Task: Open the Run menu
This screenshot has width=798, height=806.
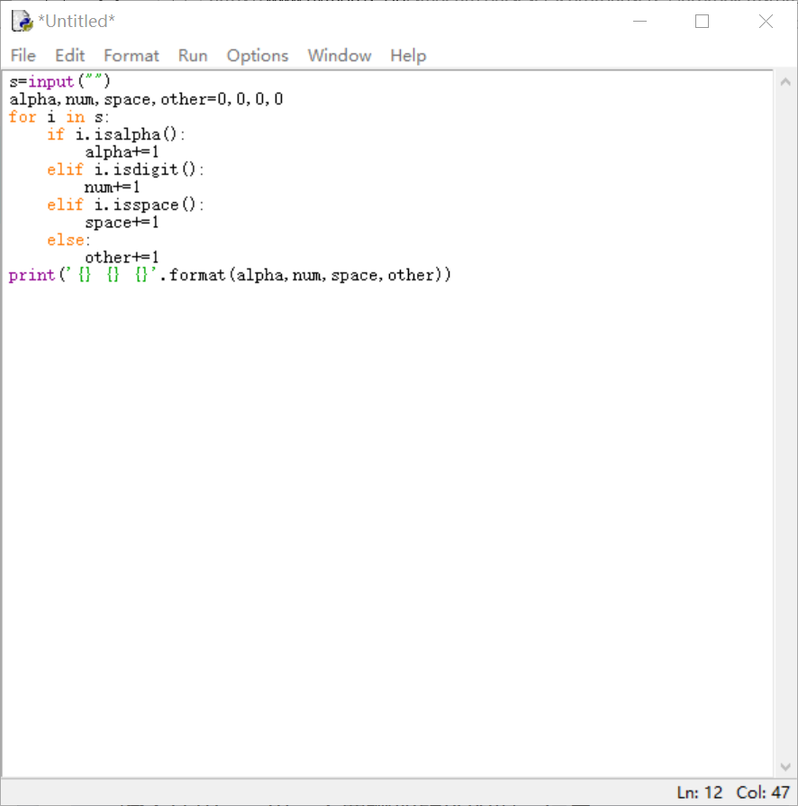Action: coord(193,56)
